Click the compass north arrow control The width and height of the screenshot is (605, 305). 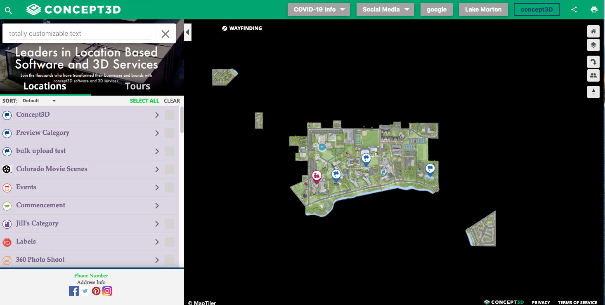click(593, 92)
